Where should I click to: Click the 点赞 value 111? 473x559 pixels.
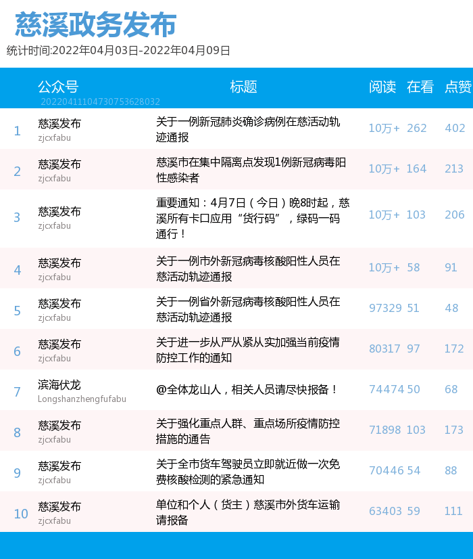click(453, 511)
